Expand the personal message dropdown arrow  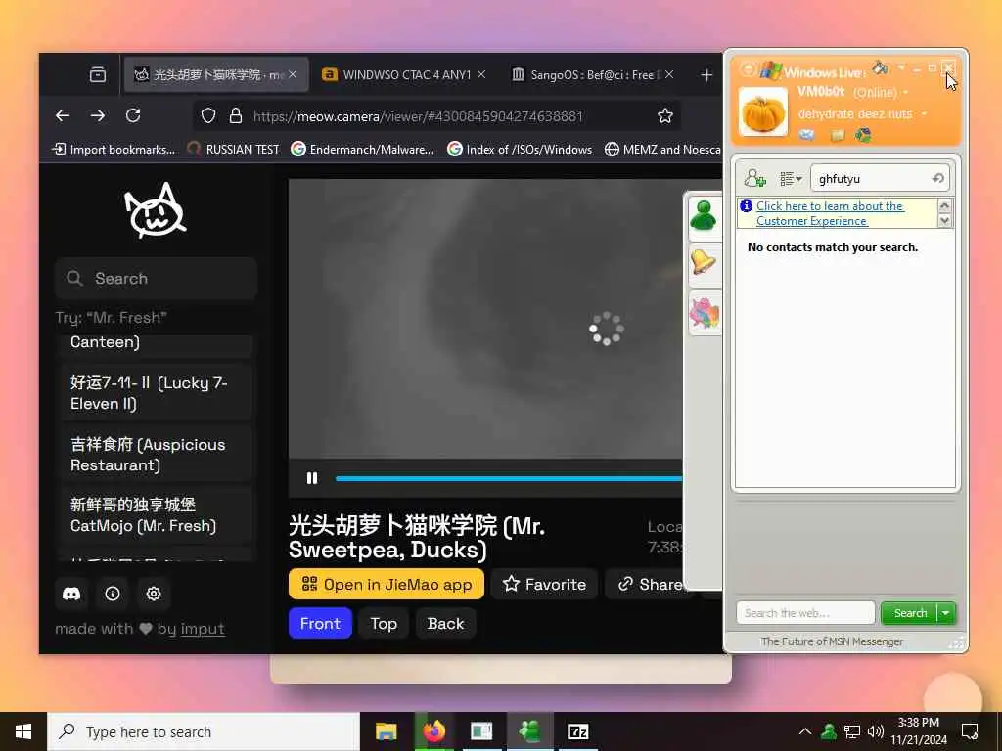point(924,114)
